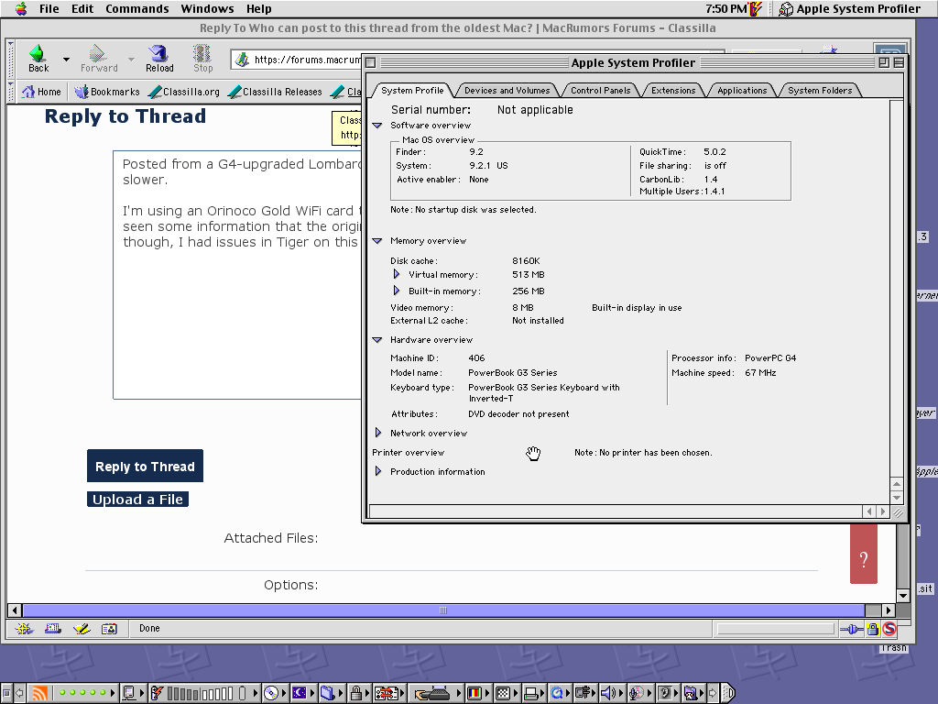This screenshot has height=704, width=938.
Task: Click the red question mark help button
Action: click(x=863, y=554)
